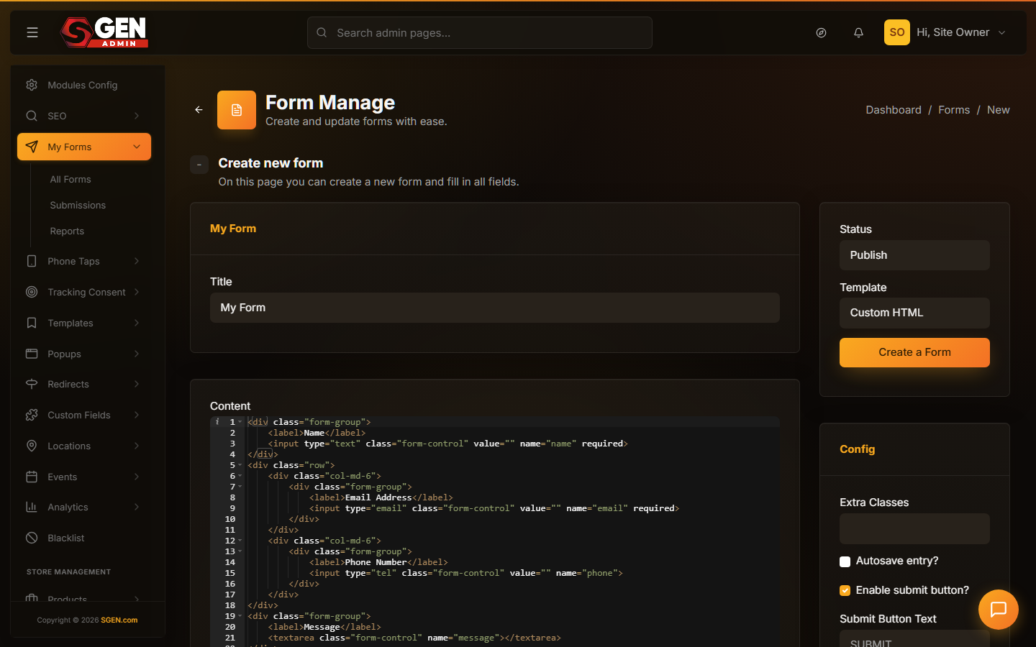The width and height of the screenshot is (1036, 647).
Task: Open Modules Config menu item
Action: [x=84, y=85]
